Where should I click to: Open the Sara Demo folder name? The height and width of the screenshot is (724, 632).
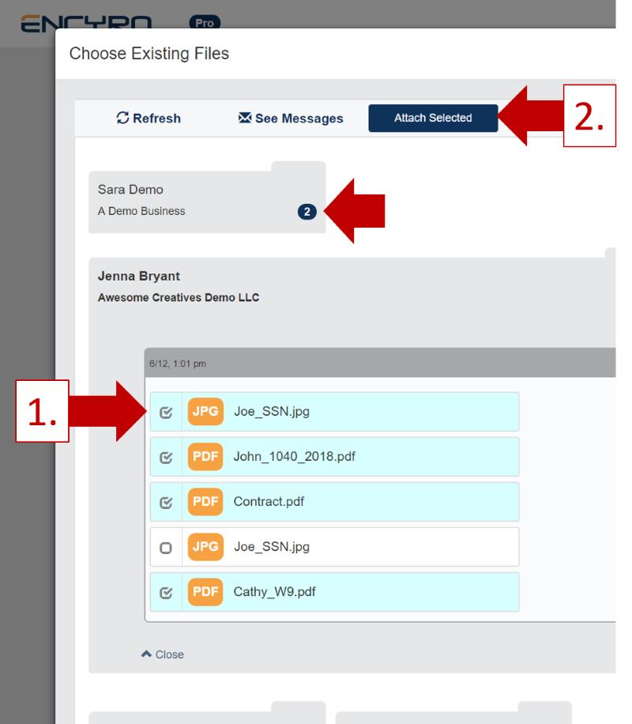coord(130,190)
